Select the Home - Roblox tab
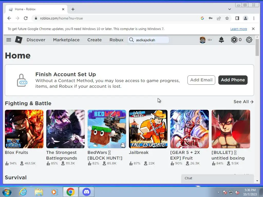This screenshot has width=263, height=197. 36,9
